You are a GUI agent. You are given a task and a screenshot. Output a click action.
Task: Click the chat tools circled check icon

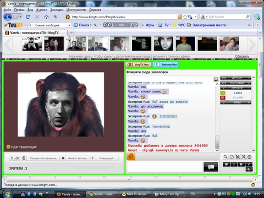click(x=232, y=157)
